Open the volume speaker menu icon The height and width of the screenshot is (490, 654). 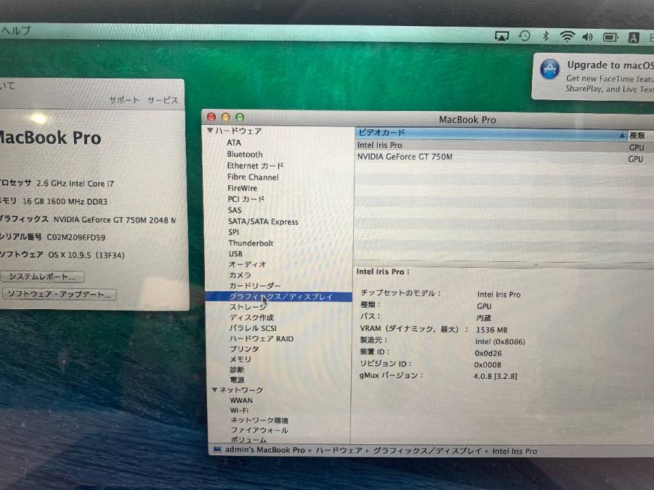[587, 37]
